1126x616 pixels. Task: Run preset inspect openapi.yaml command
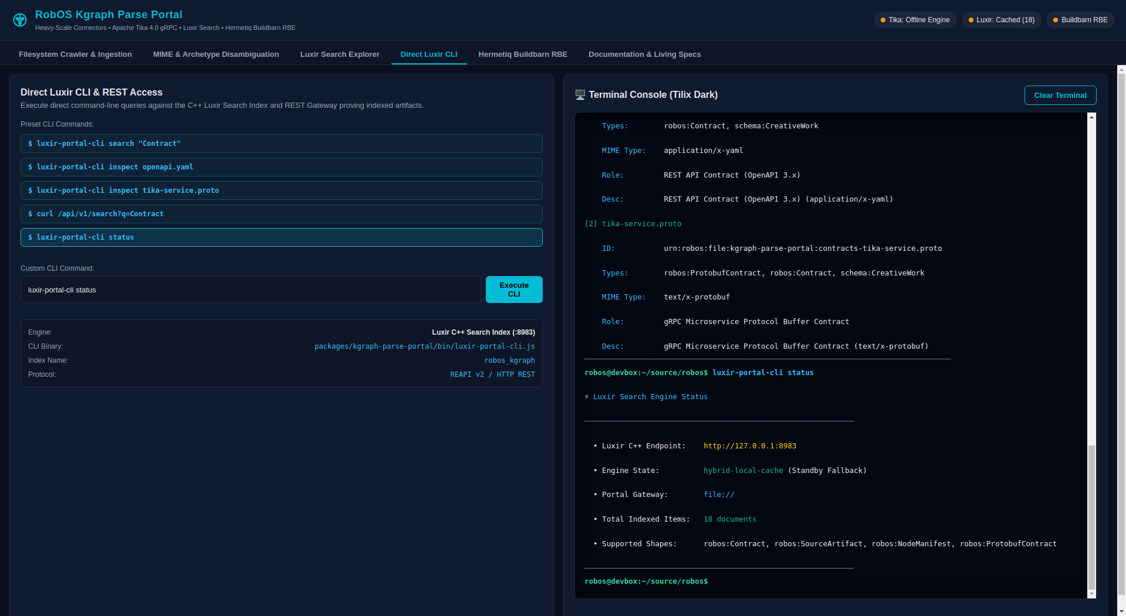[282, 167]
